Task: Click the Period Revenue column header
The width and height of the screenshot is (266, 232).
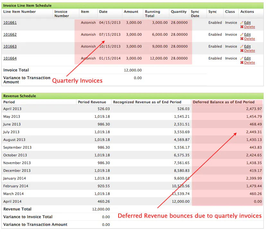Action: click(92, 102)
